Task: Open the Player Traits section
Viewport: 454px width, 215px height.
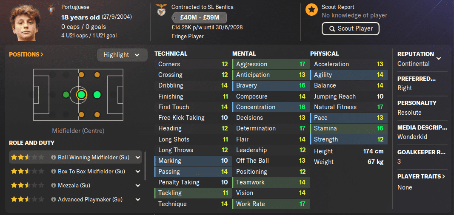Action: 421,176
